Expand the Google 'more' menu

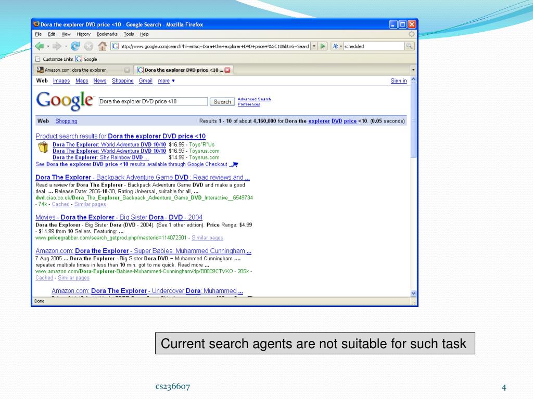point(166,81)
